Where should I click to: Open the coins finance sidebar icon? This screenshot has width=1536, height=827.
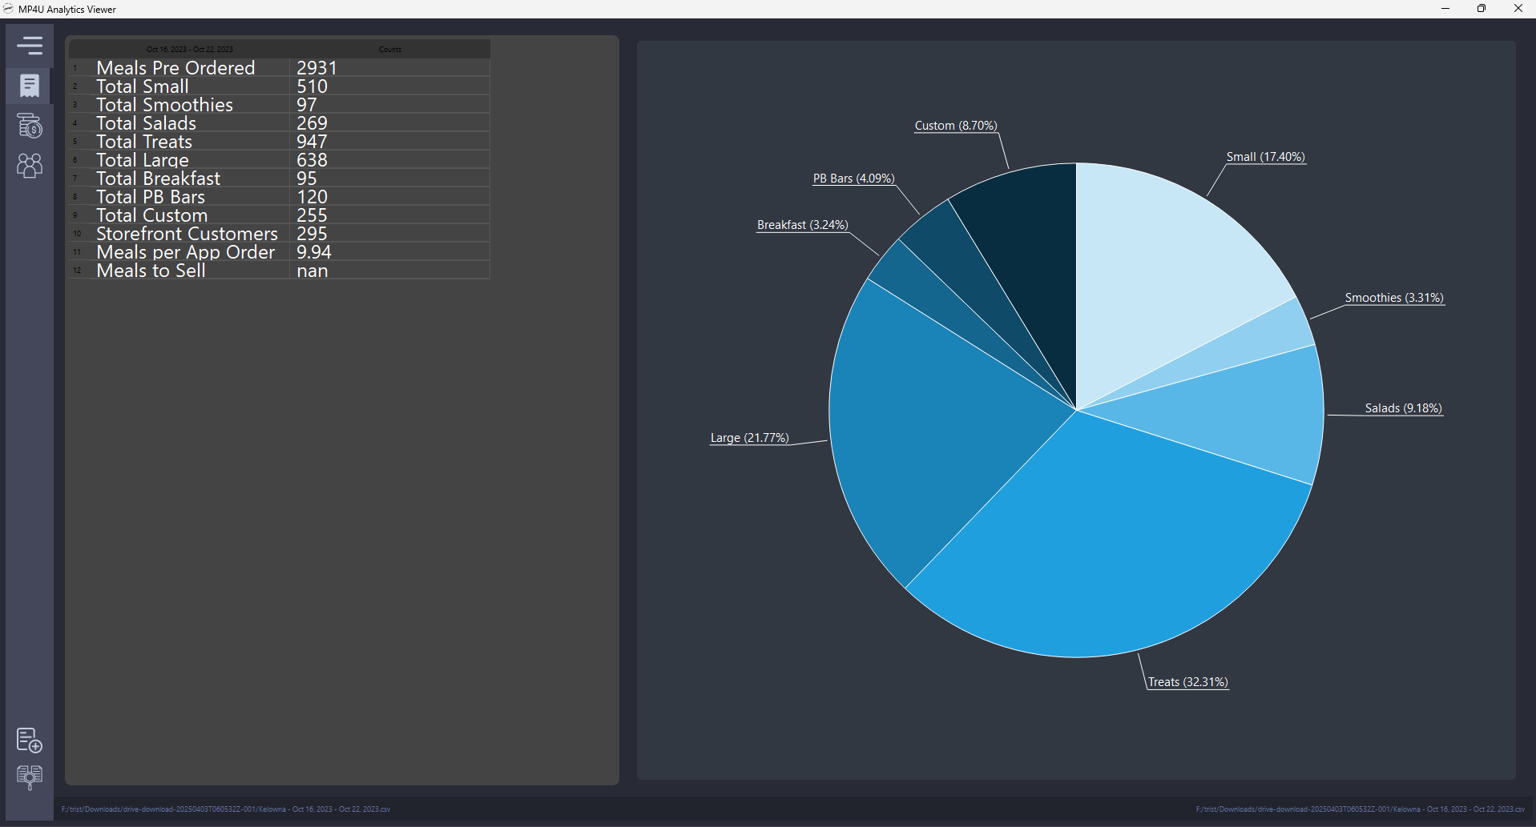pyautogui.click(x=30, y=125)
